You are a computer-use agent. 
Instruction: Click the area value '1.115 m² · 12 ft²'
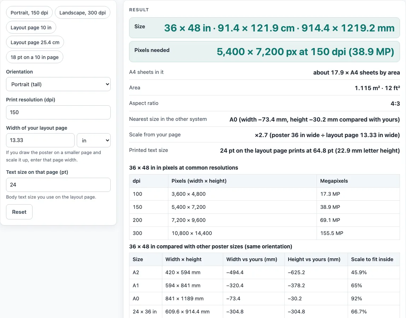click(377, 88)
